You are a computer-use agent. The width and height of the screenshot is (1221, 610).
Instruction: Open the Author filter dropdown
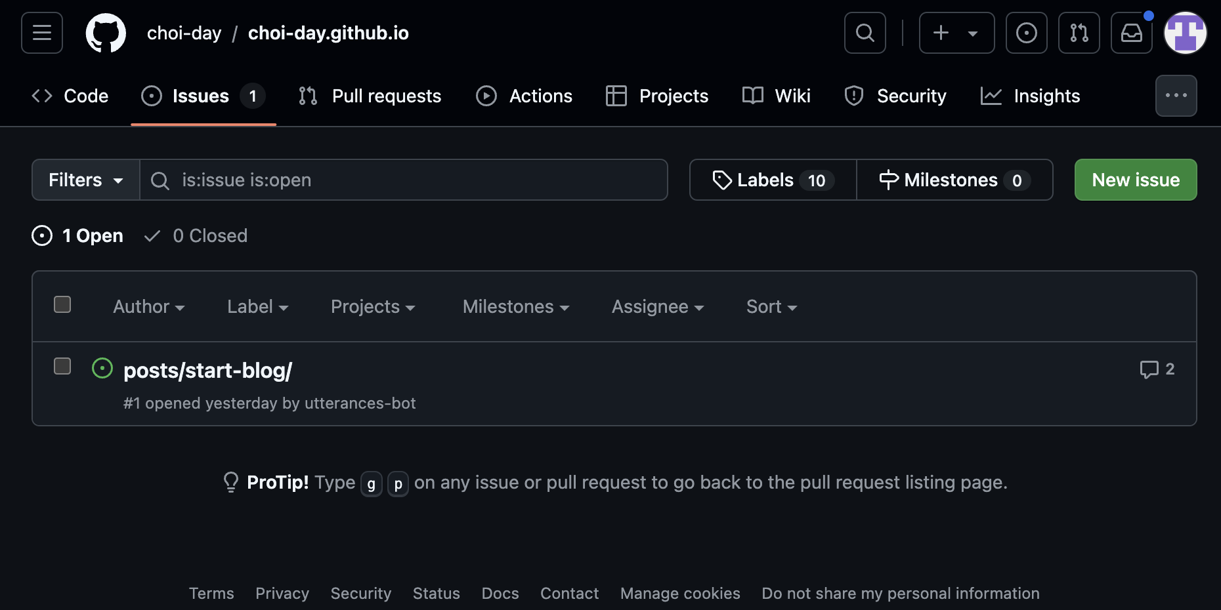148,306
